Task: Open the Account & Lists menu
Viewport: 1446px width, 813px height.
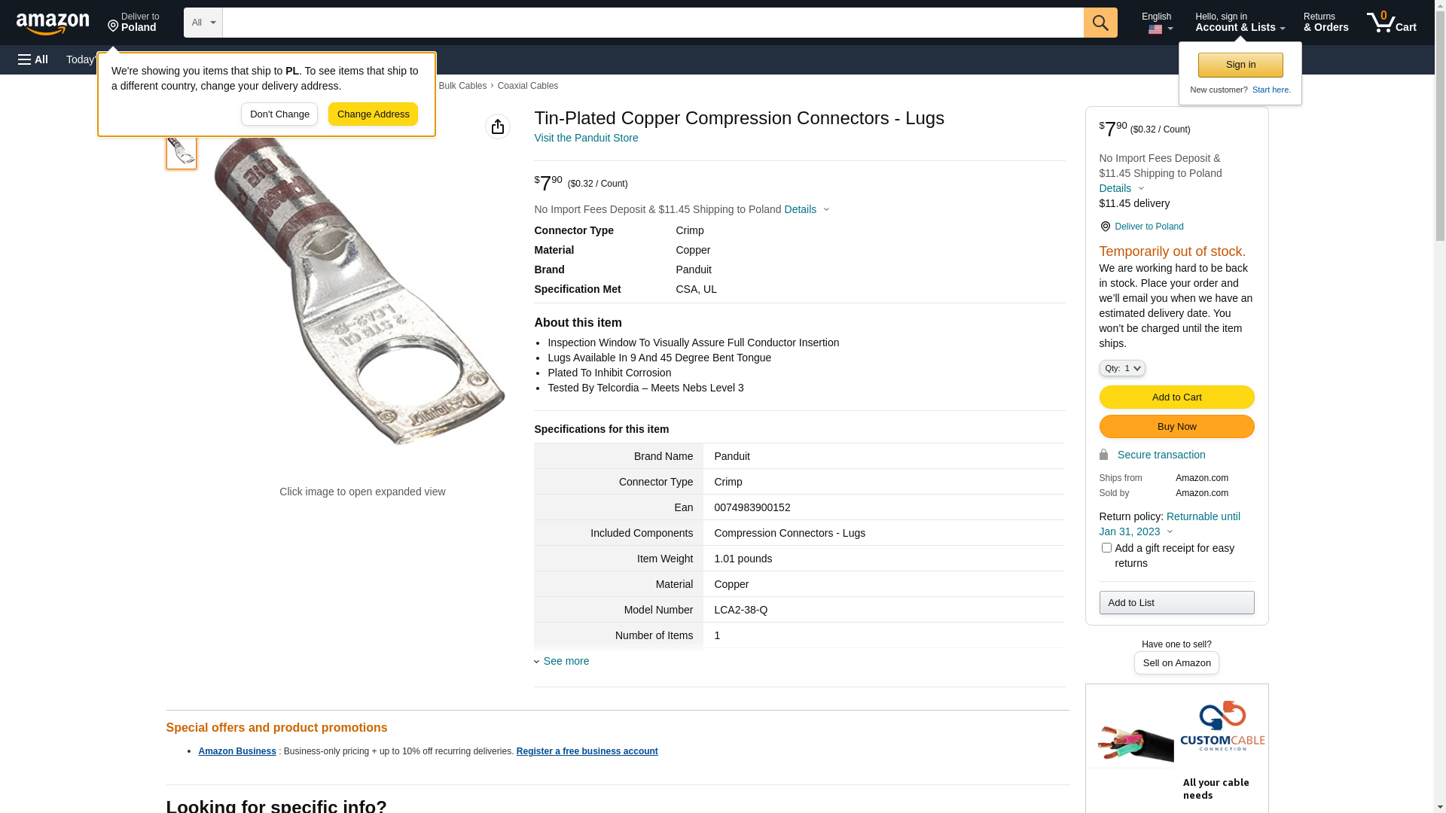Action: click(x=1240, y=23)
